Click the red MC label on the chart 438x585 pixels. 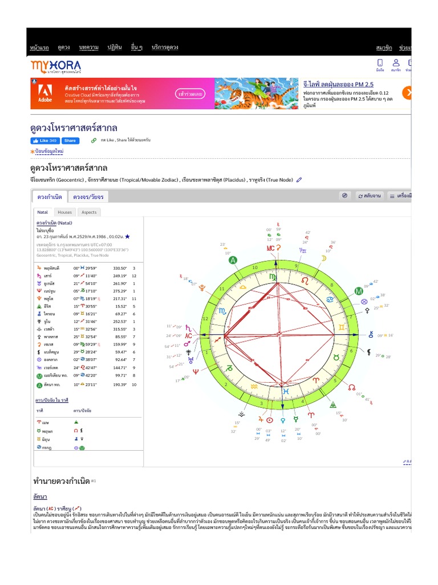point(270,248)
